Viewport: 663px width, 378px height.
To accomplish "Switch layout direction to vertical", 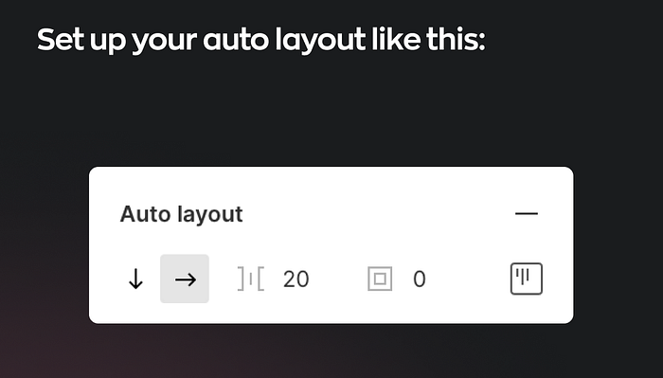I will click(135, 279).
